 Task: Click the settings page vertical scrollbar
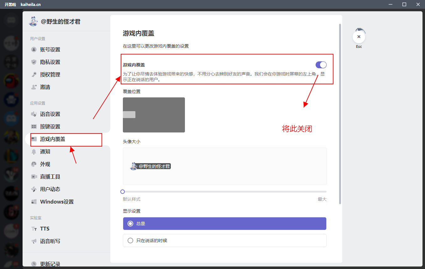(x=340, y=114)
